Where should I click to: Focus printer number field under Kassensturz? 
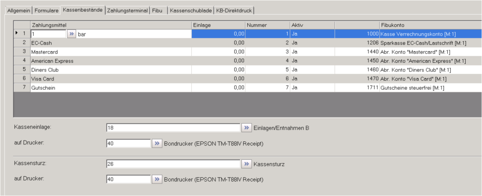128,180
